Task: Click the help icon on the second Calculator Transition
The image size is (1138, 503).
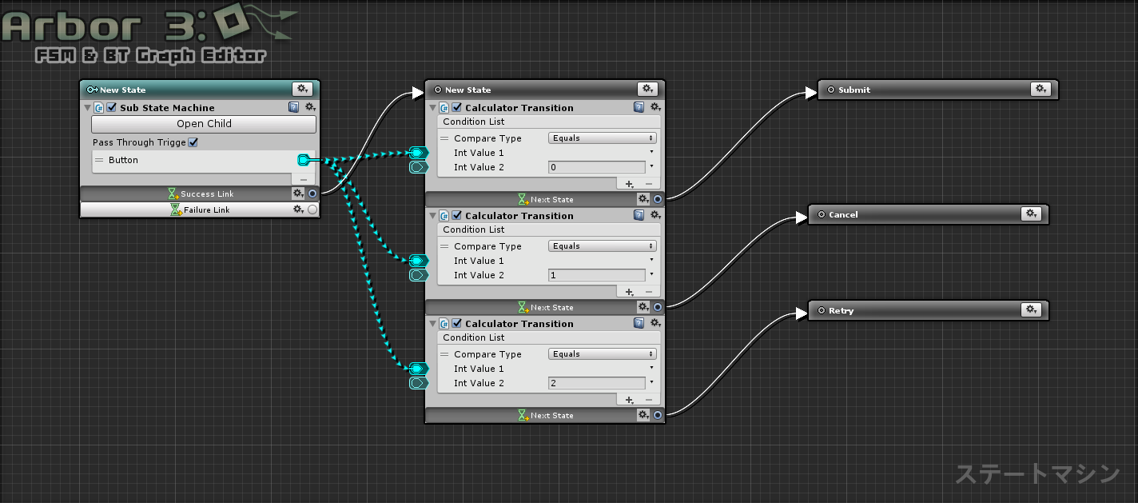Action: [x=638, y=215]
